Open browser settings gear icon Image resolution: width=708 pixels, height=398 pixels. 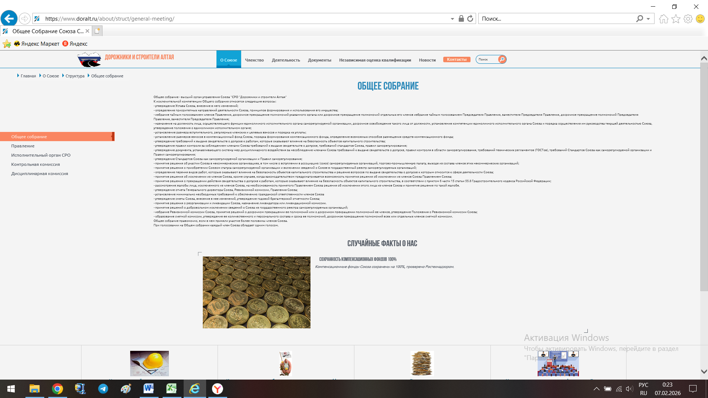pos(688,19)
